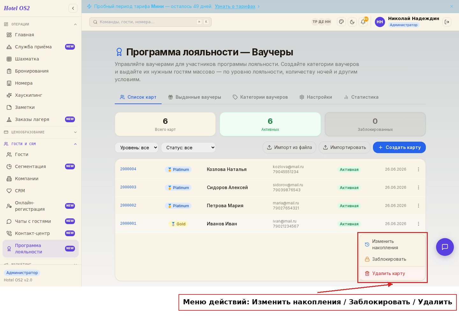Viewport: 459px width, 318px height.
Task: Choose Изменить накопления from menu
Action: click(392, 244)
